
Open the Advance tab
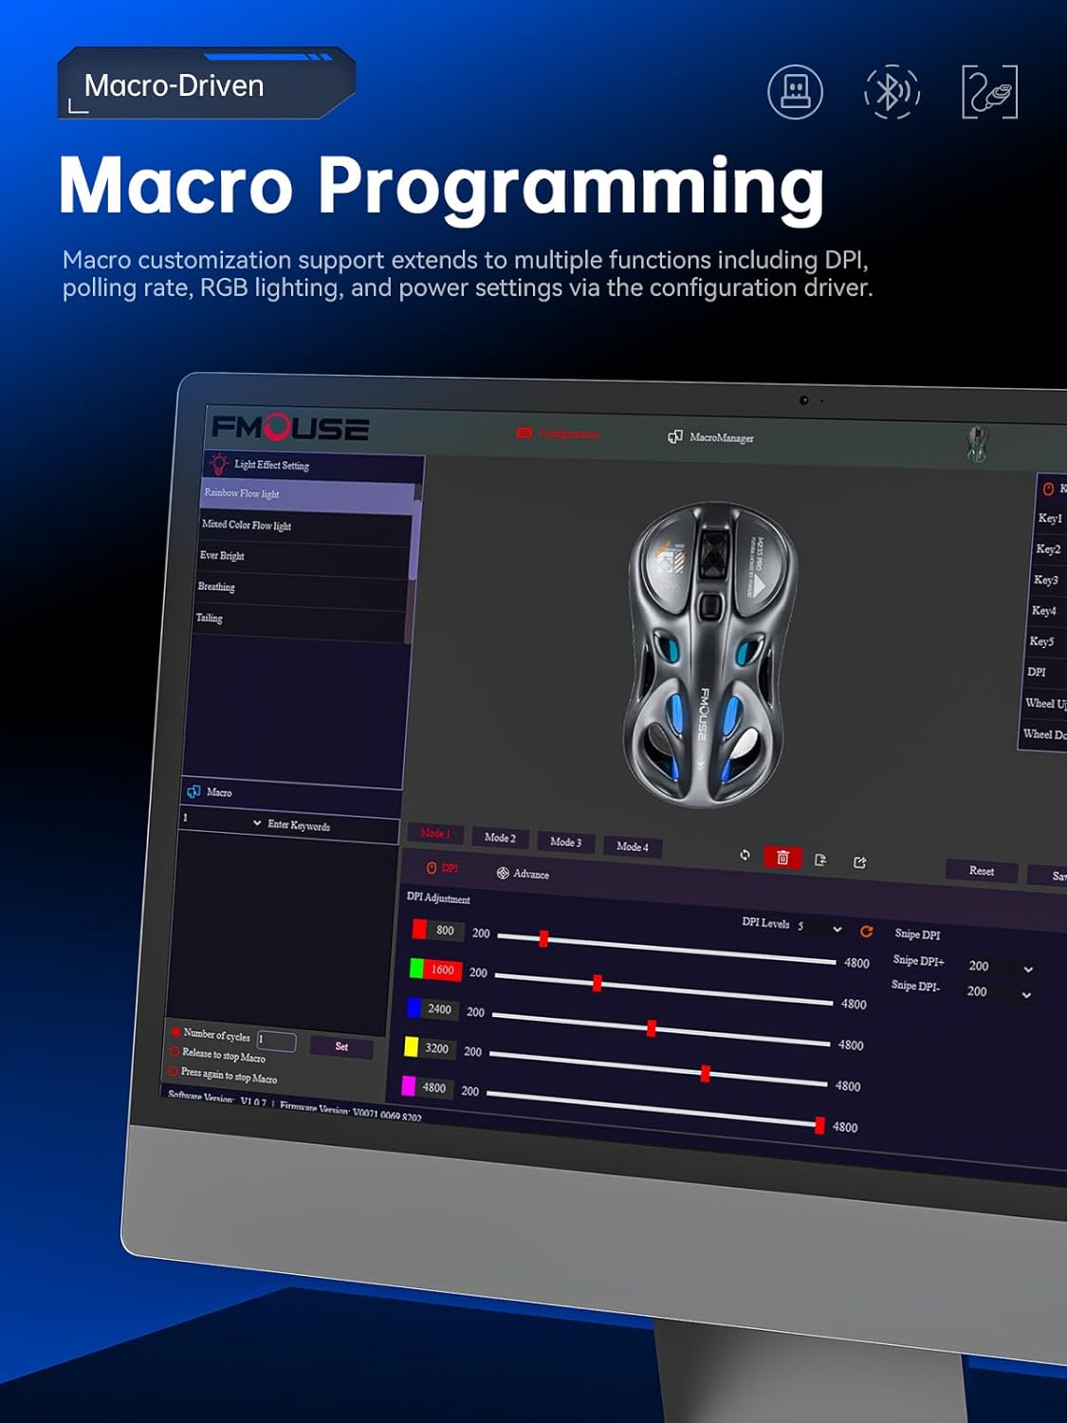click(x=523, y=874)
